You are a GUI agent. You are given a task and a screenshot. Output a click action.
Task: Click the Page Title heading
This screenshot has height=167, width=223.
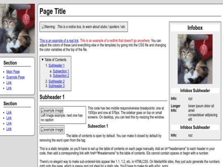point(52,11)
